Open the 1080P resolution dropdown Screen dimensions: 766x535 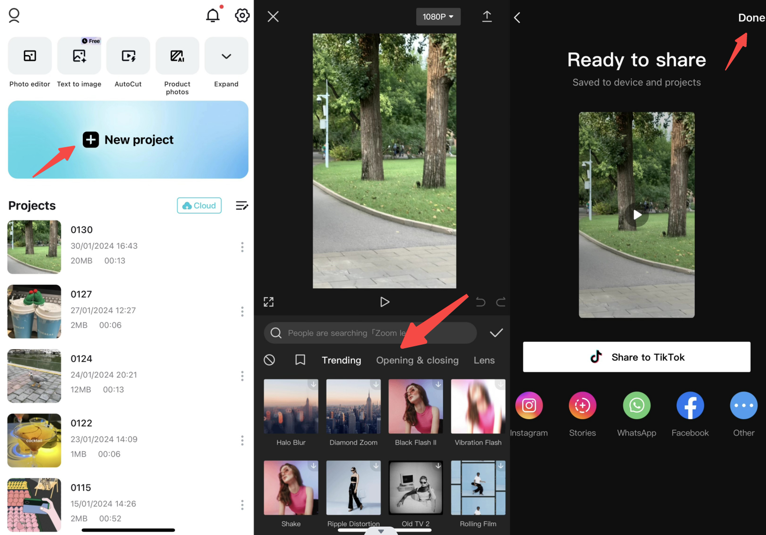438,16
